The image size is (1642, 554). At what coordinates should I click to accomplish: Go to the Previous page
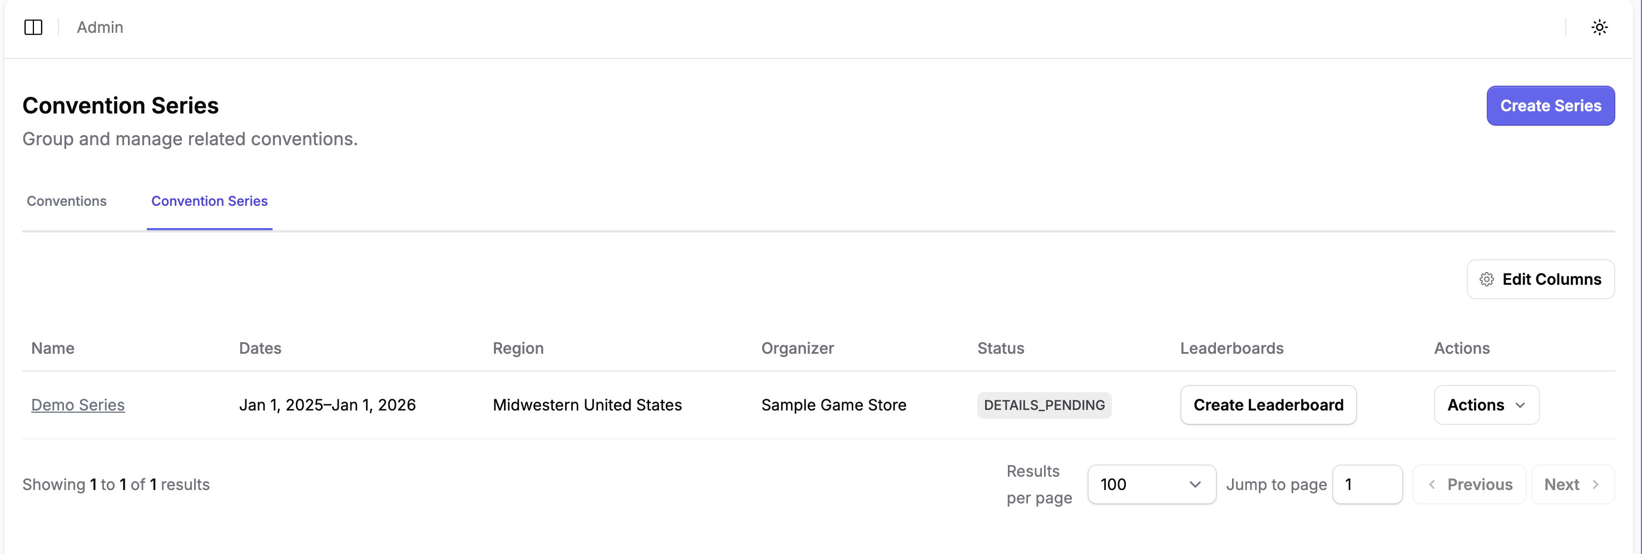1468,484
